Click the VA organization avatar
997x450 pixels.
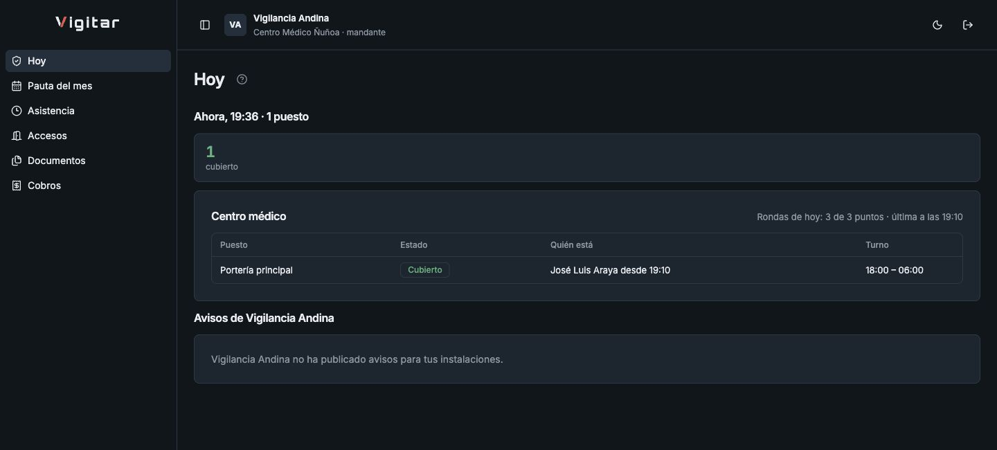click(235, 25)
